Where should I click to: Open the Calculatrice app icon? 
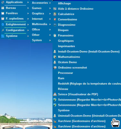(x=55, y=14)
